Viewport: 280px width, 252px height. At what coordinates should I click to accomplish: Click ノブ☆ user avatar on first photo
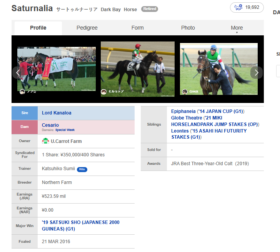point(22,92)
